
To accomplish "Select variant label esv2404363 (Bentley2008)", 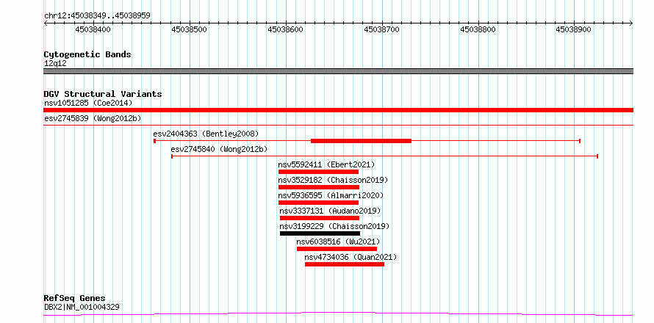I will coord(206,134).
